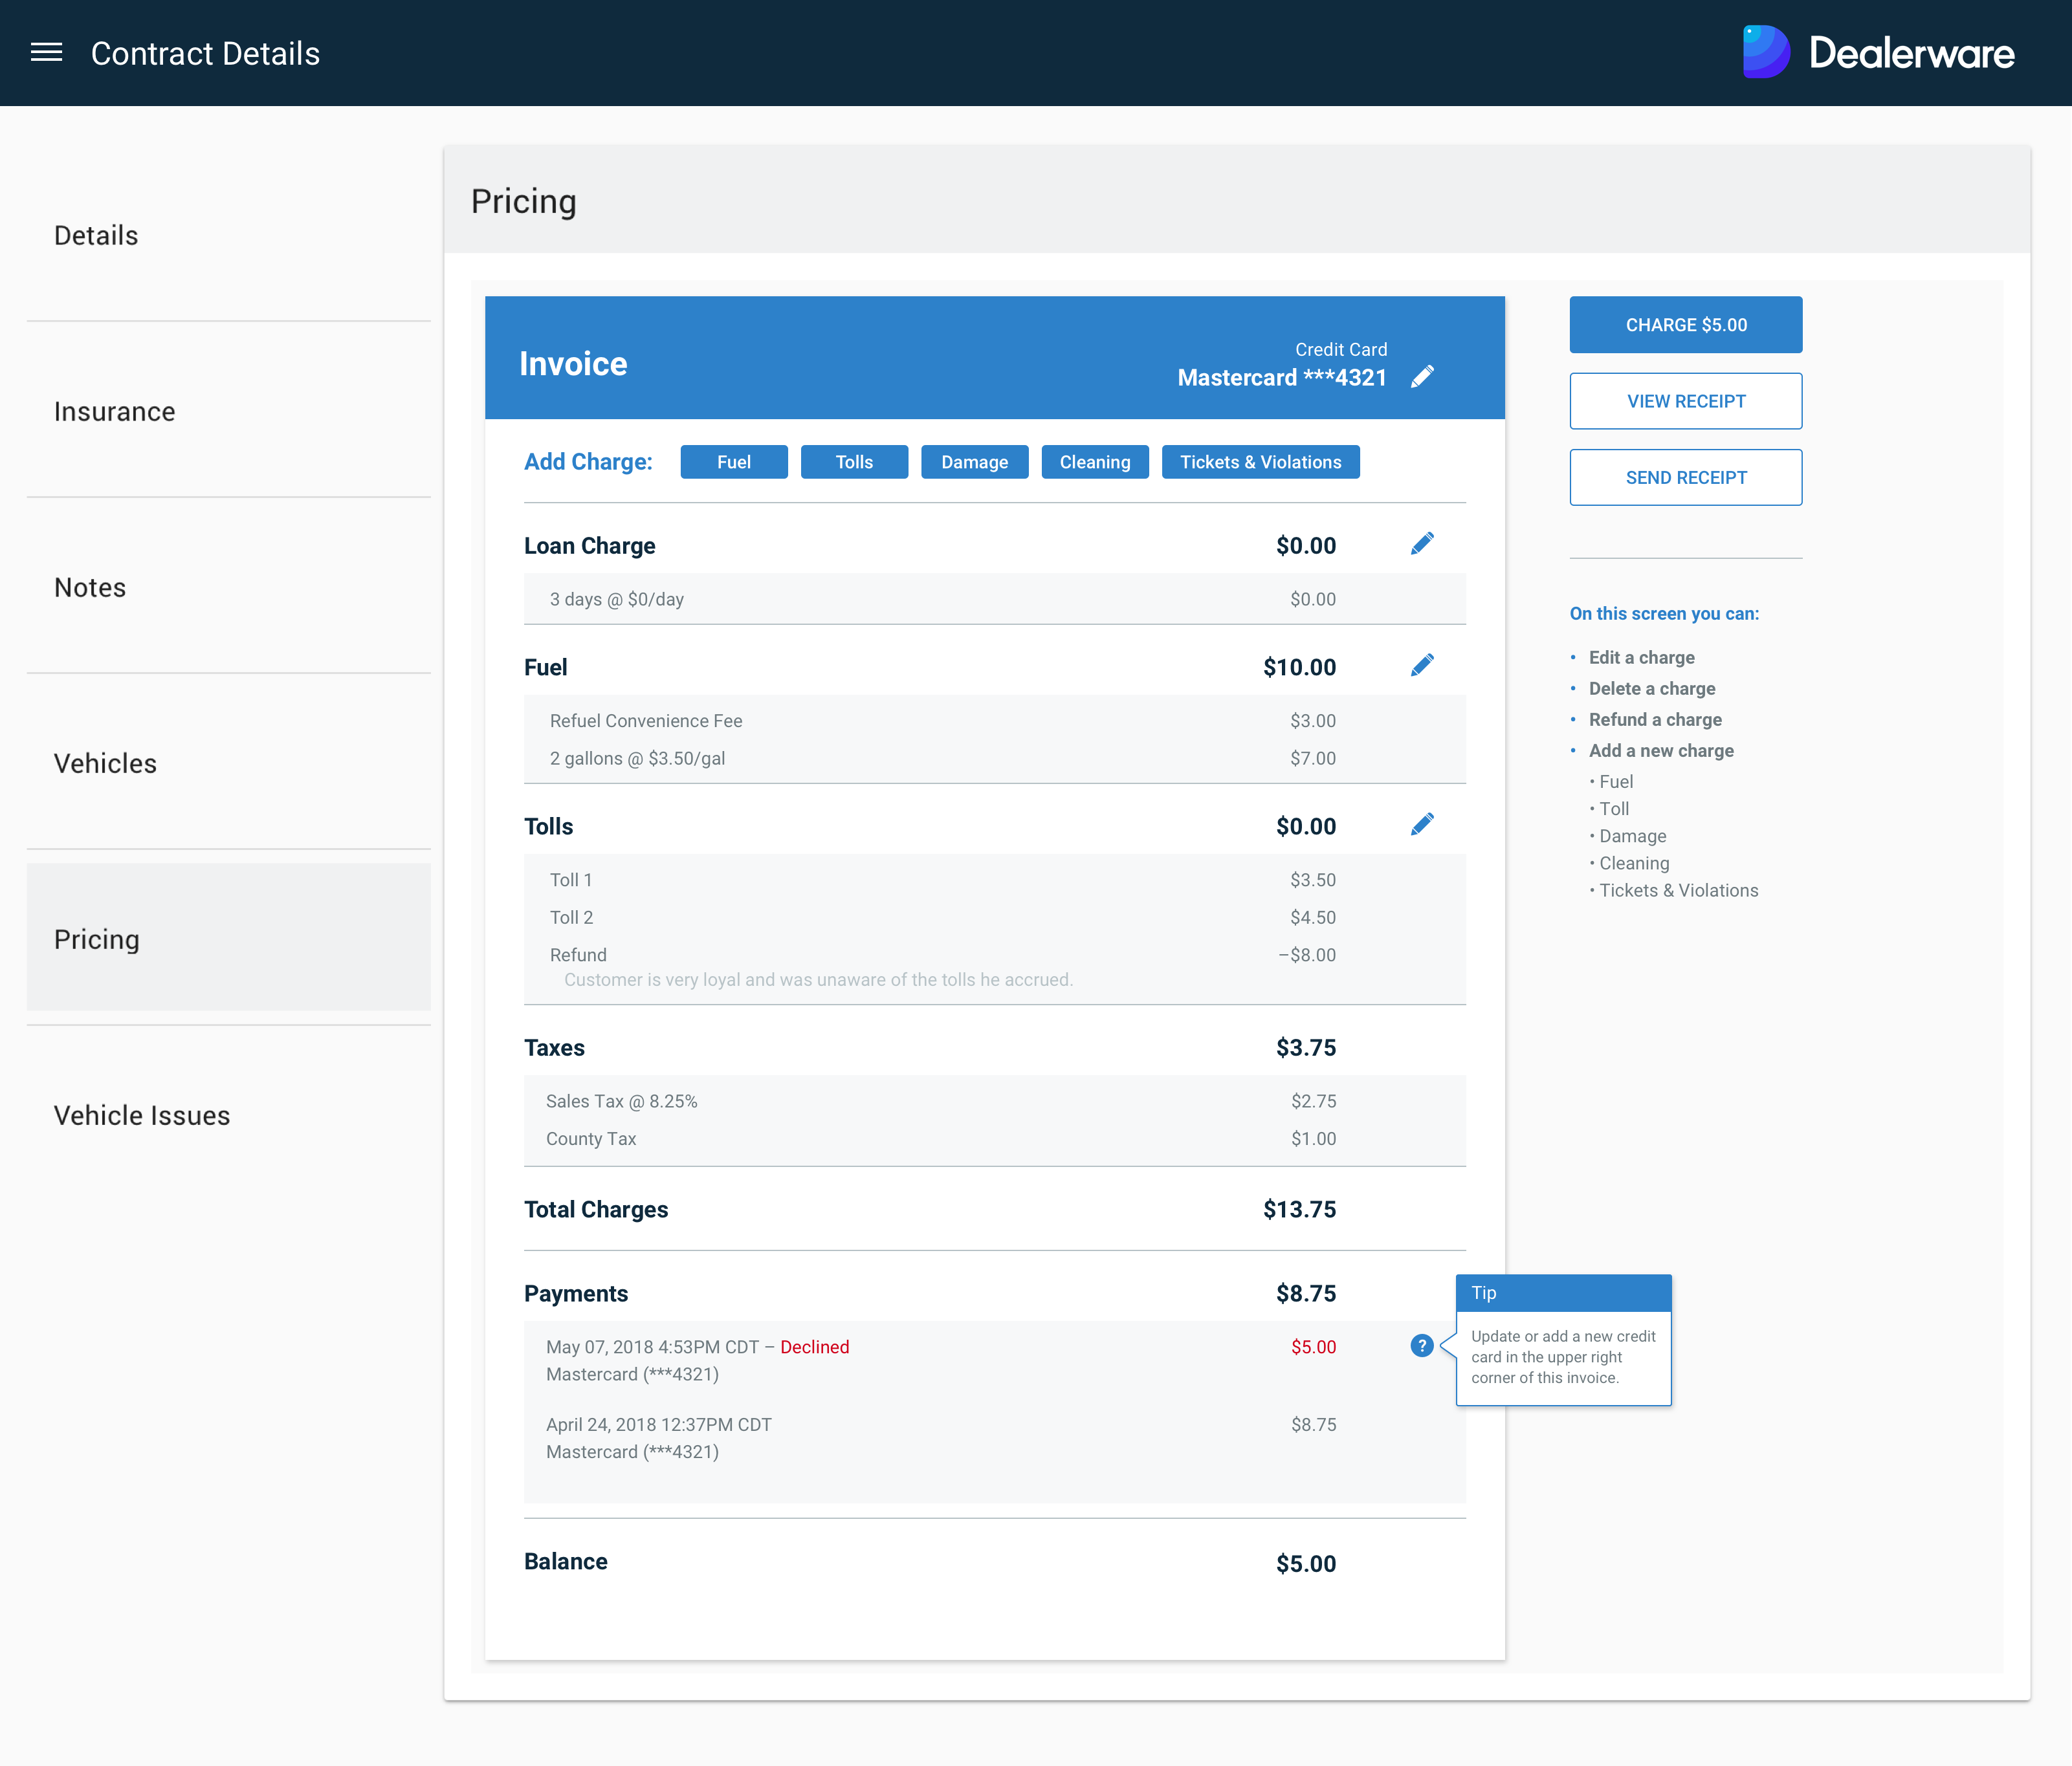Edit the Tolls charge
Image resolution: width=2072 pixels, height=1766 pixels.
click(x=1421, y=825)
